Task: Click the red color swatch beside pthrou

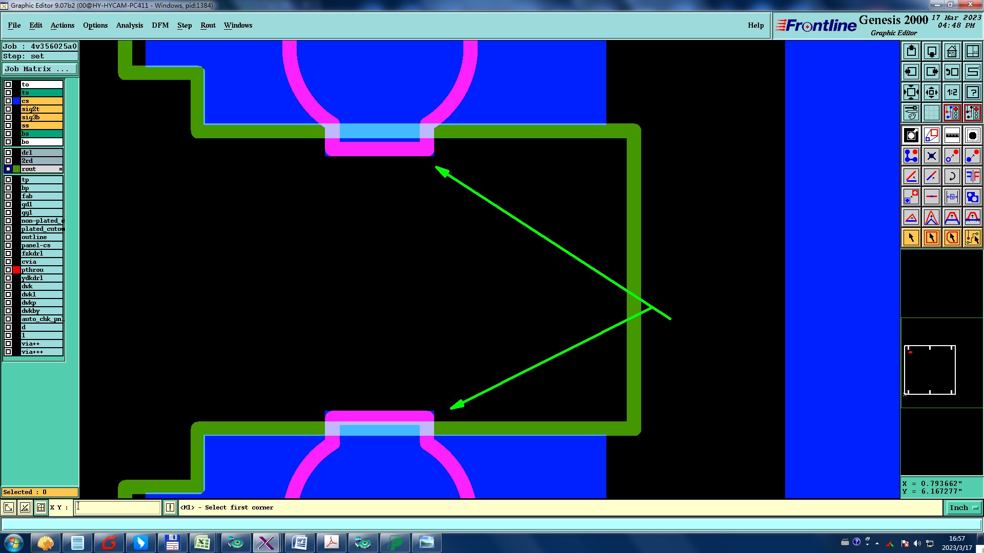Action: click(16, 270)
